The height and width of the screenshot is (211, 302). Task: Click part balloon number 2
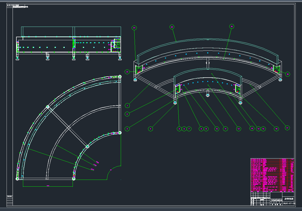click(x=128, y=114)
